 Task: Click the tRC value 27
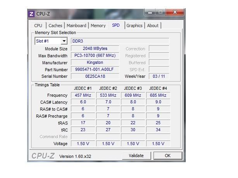(108, 130)
